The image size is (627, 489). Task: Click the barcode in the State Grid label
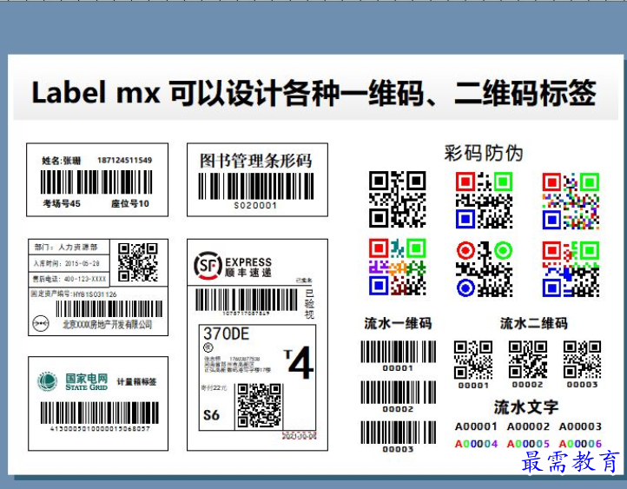pos(100,413)
